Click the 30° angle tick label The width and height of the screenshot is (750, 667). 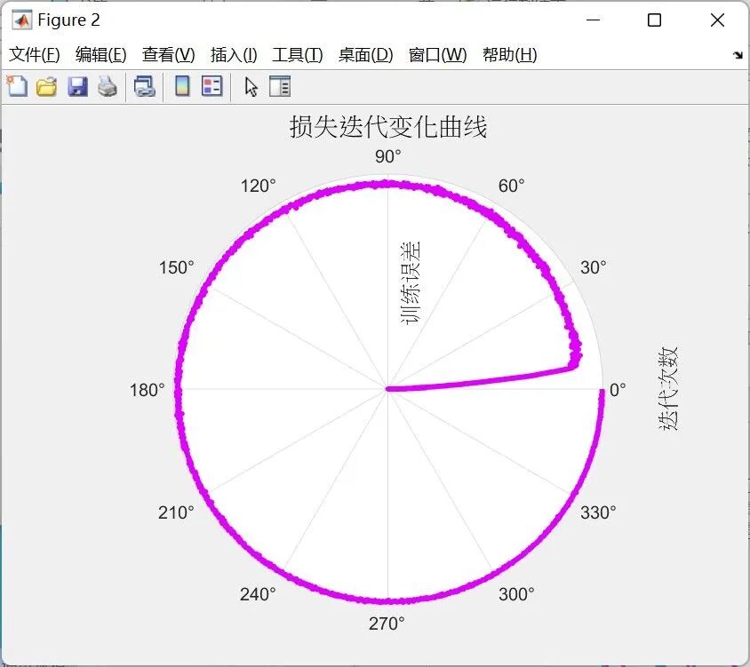coord(593,267)
